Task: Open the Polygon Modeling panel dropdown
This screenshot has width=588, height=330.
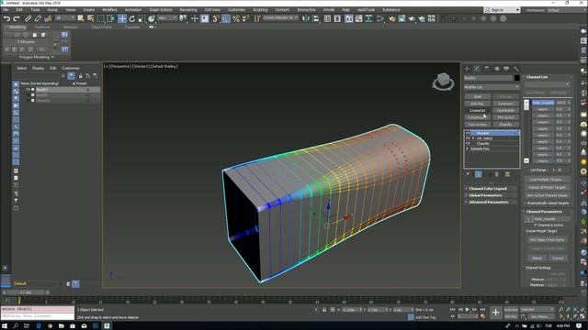Action: (x=36, y=57)
